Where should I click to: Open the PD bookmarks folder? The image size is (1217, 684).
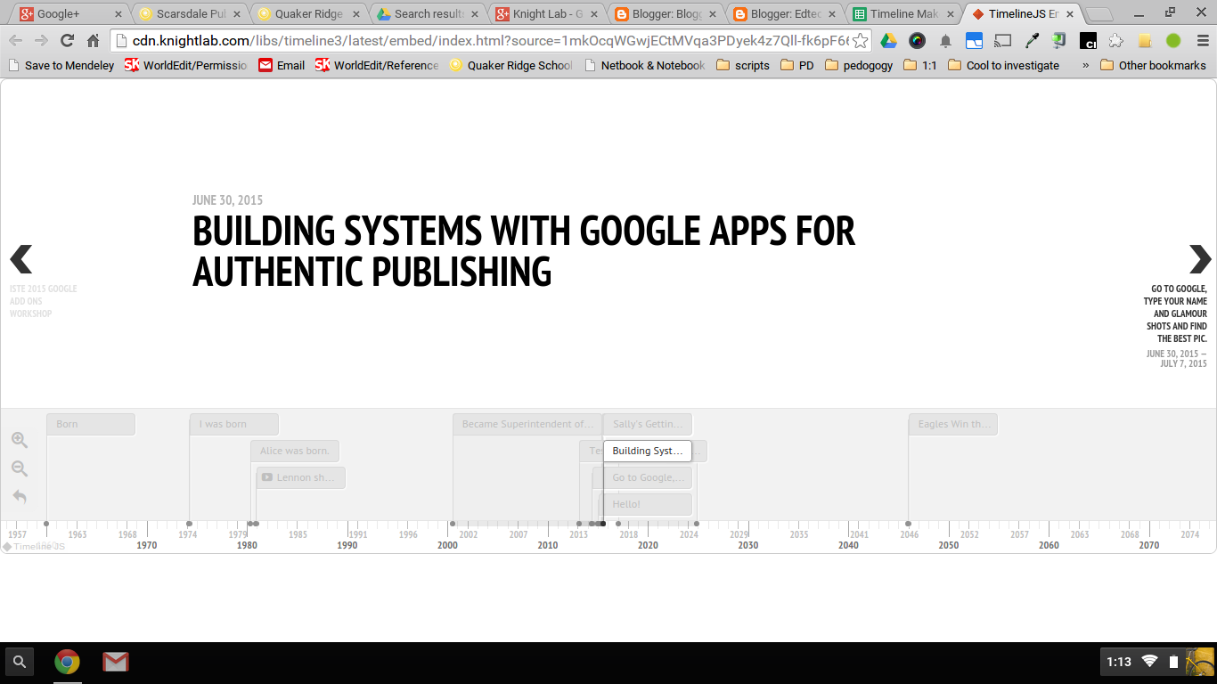click(796, 65)
